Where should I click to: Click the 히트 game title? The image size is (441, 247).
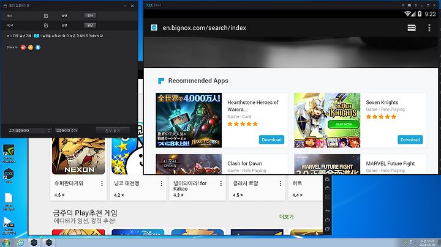tap(297, 183)
